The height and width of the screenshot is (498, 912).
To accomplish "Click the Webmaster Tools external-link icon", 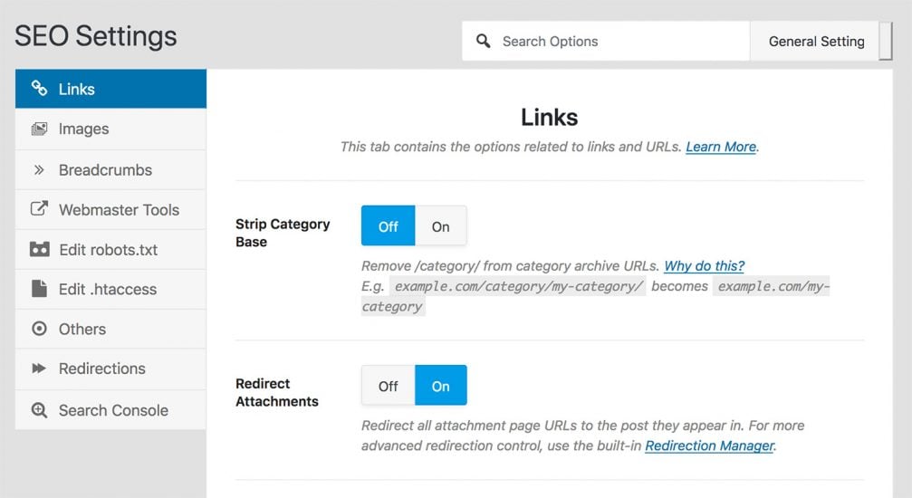I will coord(39,208).
